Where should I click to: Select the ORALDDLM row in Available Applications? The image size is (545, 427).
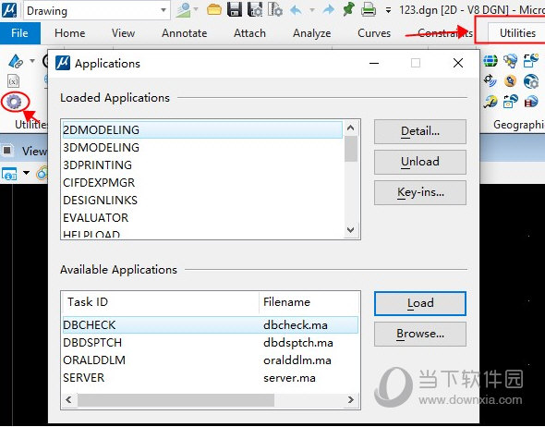point(210,360)
